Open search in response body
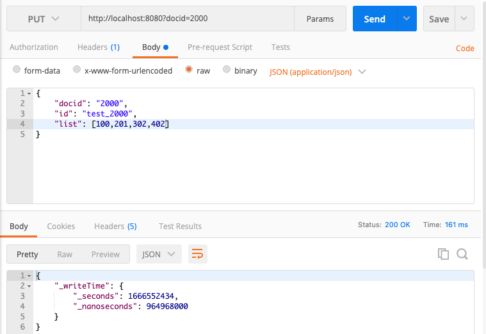486x334 pixels. click(x=462, y=254)
